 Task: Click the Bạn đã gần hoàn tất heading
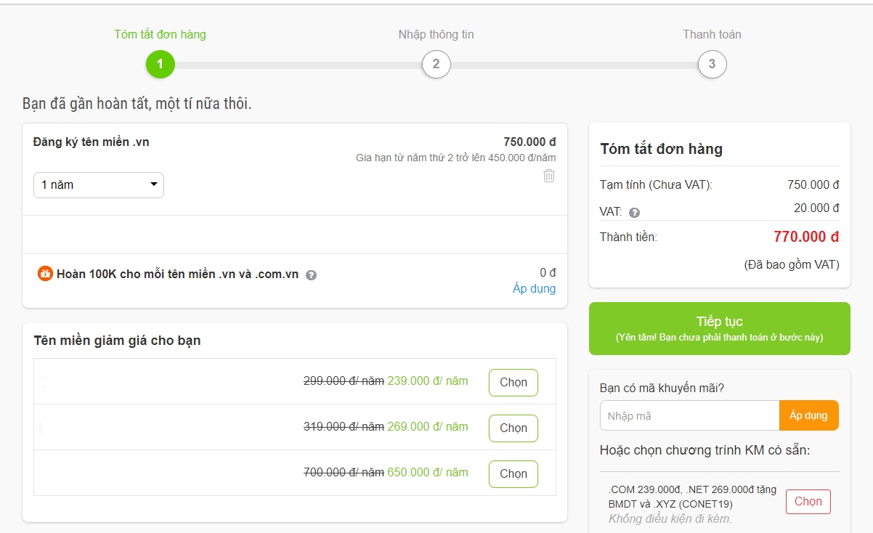coord(137,104)
